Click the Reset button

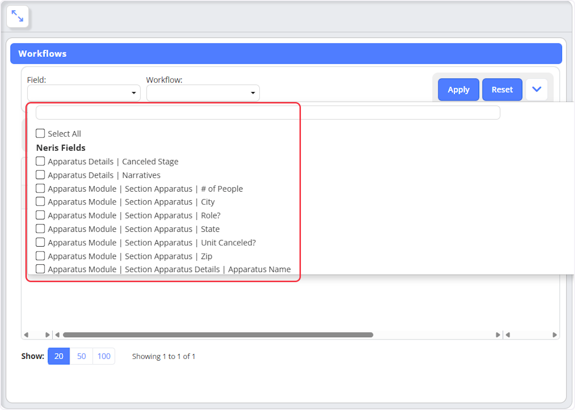point(502,90)
